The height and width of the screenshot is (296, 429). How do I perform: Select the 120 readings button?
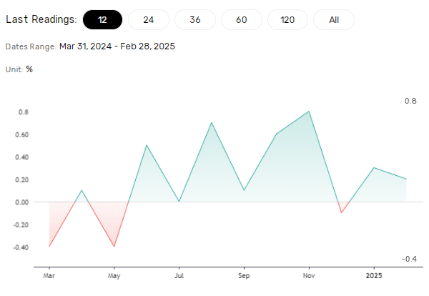tap(287, 19)
